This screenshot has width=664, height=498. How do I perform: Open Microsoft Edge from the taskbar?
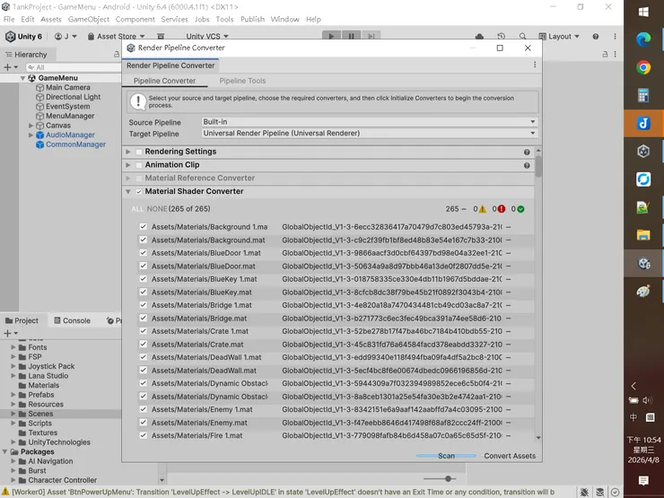click(643, 39)
